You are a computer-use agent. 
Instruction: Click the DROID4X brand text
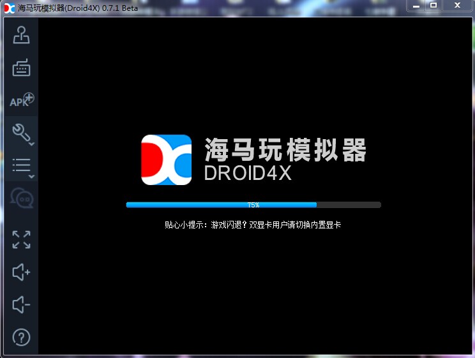point(248,173)
